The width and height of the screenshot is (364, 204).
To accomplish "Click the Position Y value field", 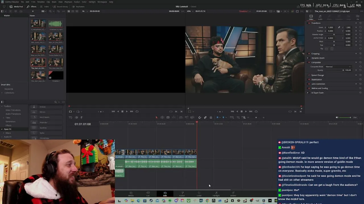I will [x=348, y=31].
